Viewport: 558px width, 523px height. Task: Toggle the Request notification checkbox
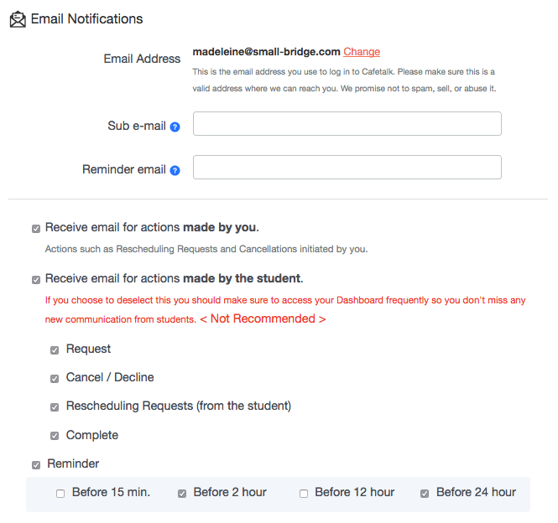coord(55,350)
